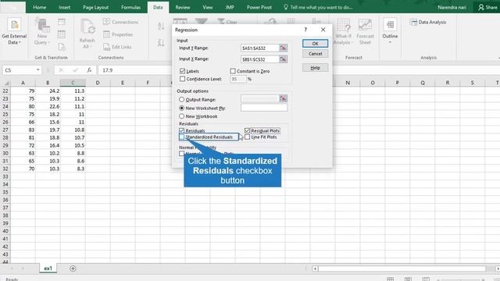The height and width of the screenshot is (281, 500).
Task: Open Properties in Connections group
Action: (x=118, y=34)
